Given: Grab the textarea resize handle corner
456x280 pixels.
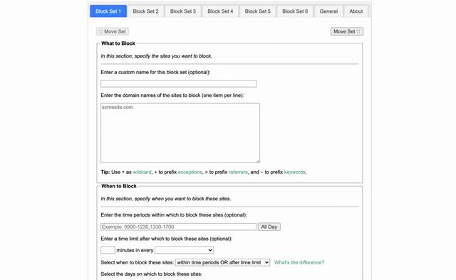Looking at the screenshot, I should pyautogui.click(x=258, y=161).
